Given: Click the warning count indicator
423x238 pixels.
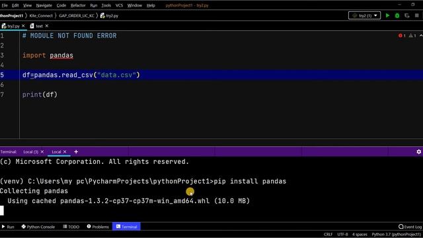Looking at the screenshot, I should [x=412, y=36].
